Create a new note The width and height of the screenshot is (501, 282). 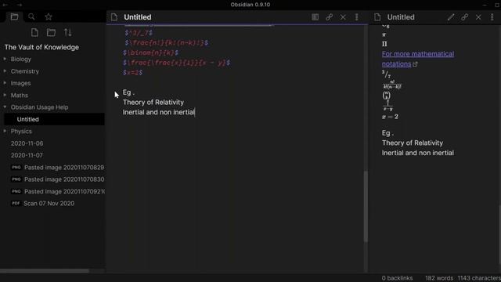tap(34, 32)
